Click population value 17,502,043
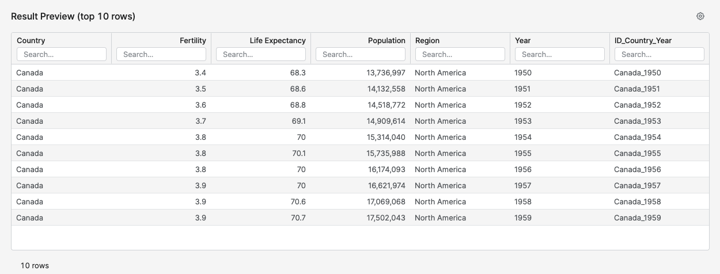720x274 pixels. point(386,218)
